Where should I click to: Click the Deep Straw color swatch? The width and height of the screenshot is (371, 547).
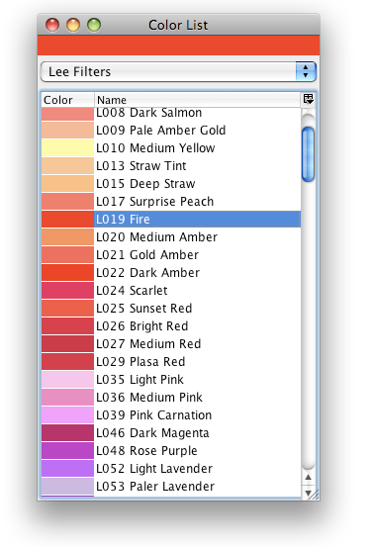point(67,184)
